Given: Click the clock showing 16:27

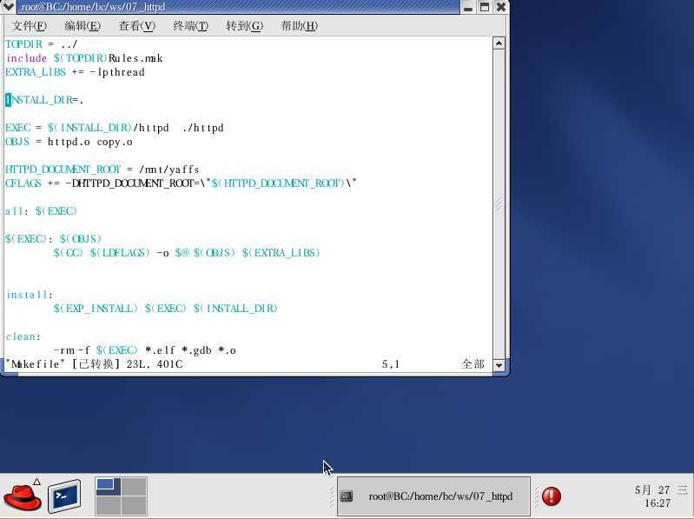Looking at the screenshot, I should click(658, 503).
